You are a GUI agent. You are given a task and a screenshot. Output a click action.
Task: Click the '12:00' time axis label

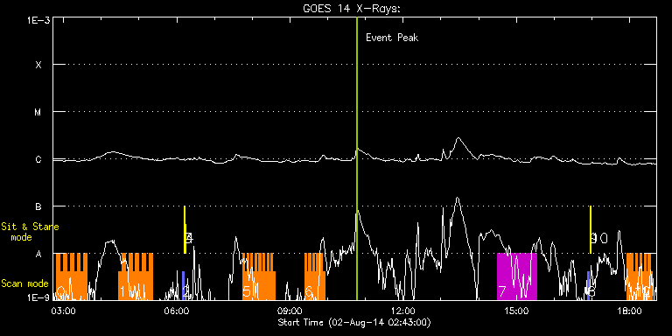click(402, 311)
